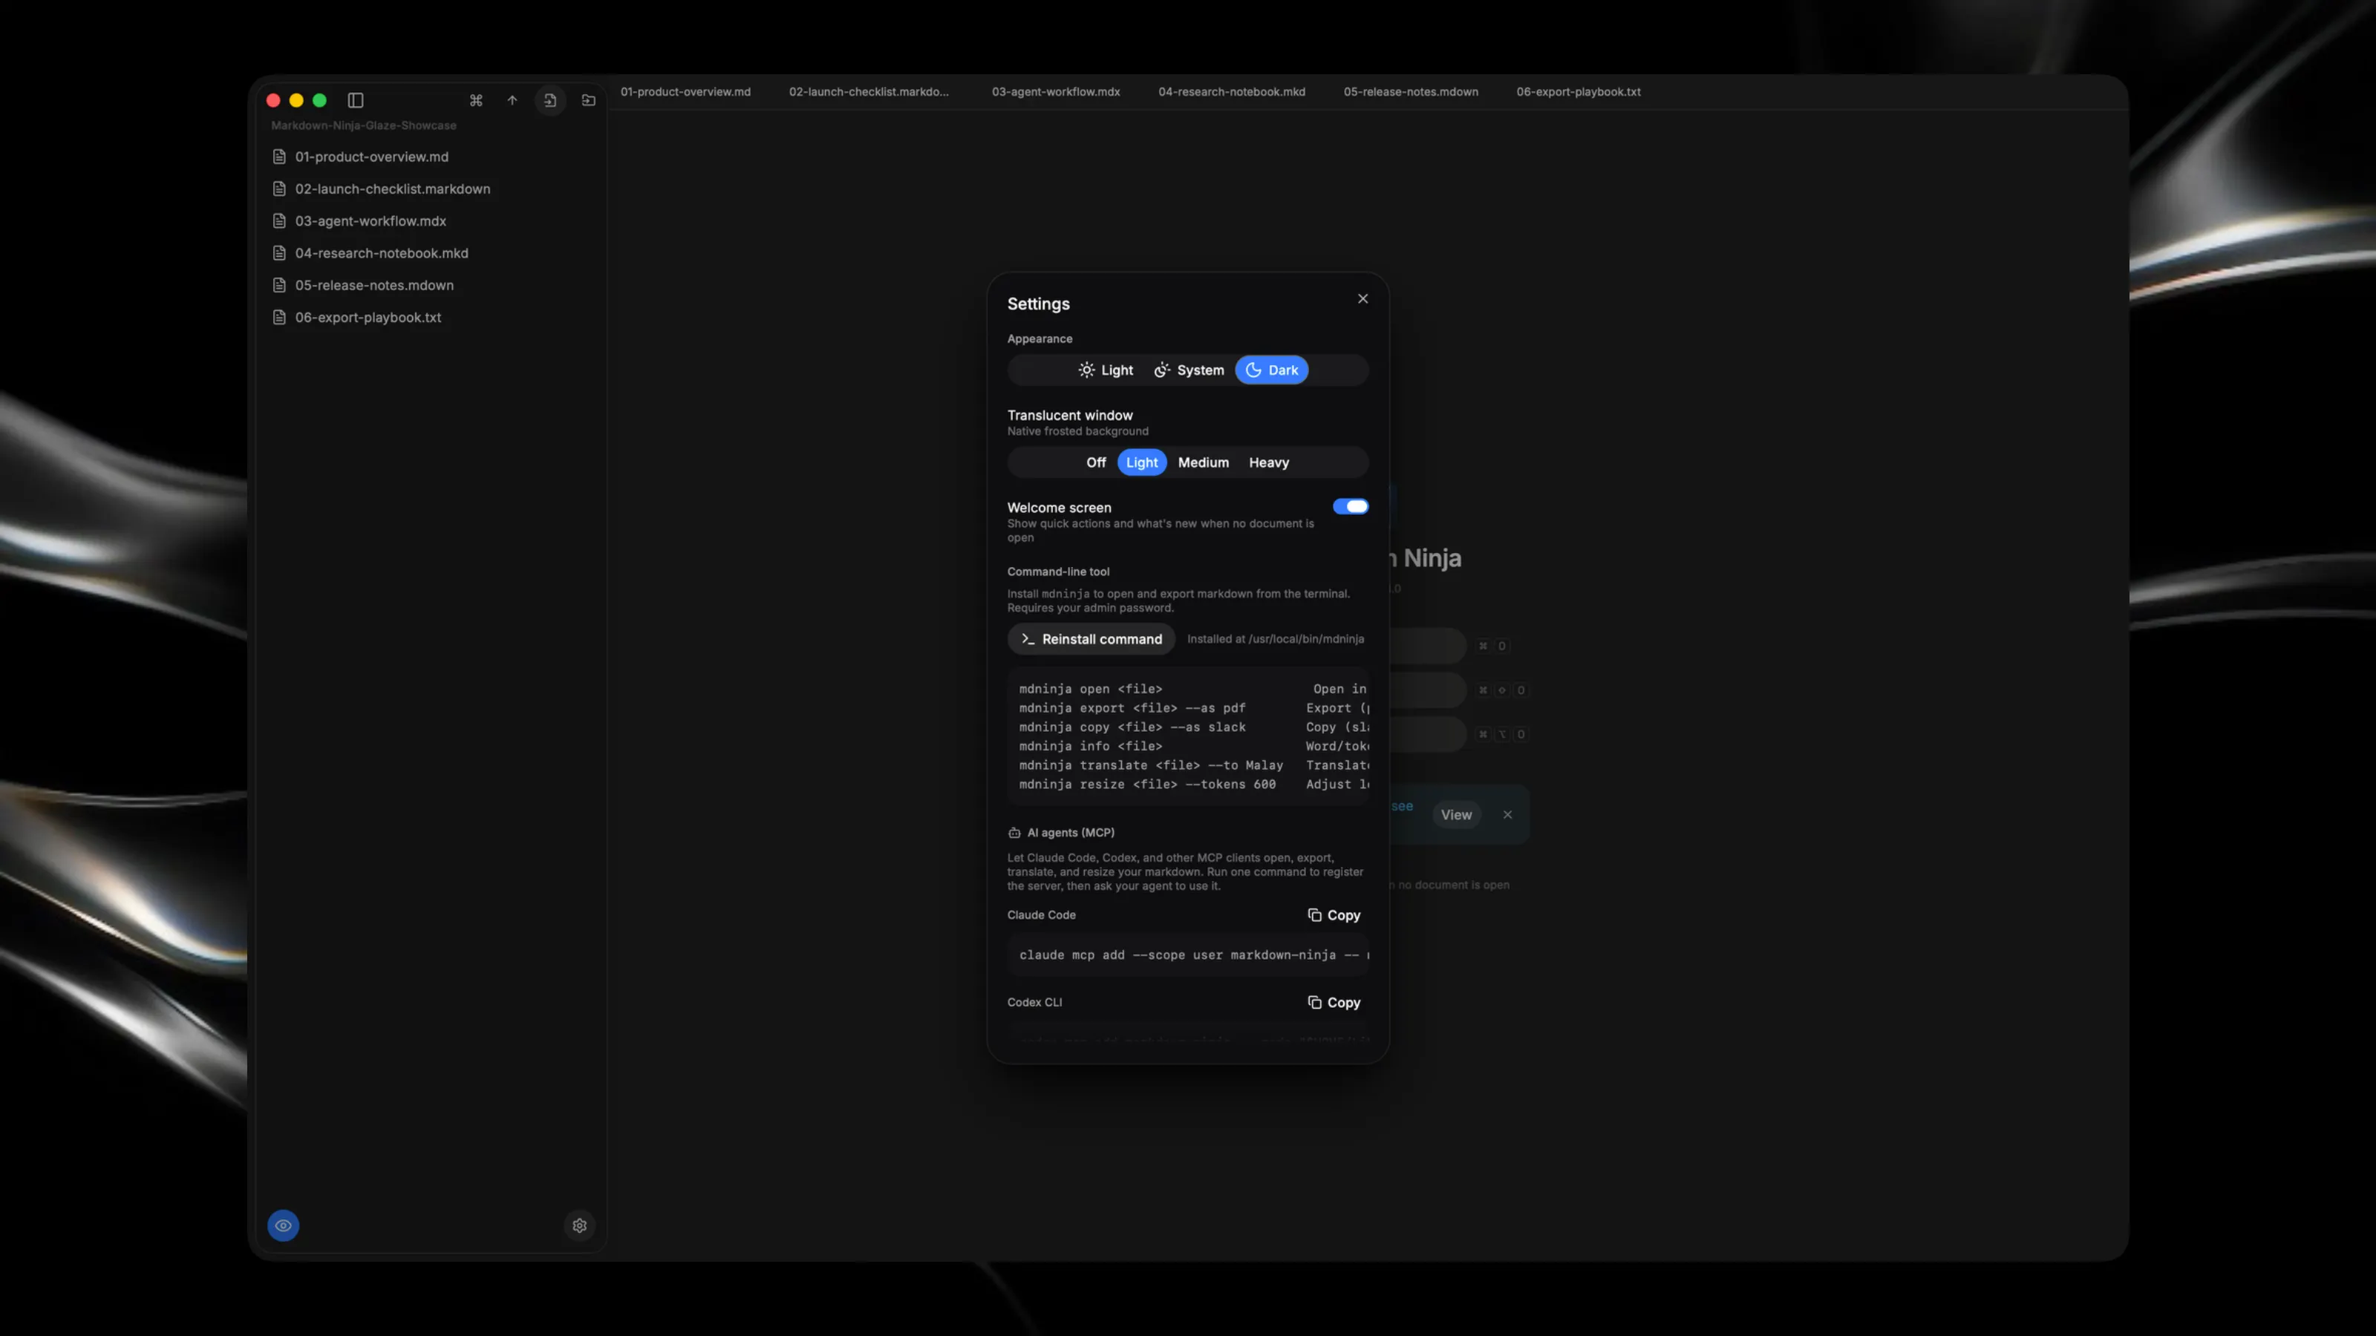Click the open file icon in toolbar
Screen dimensions: 2376x1336
click(549, 99)
